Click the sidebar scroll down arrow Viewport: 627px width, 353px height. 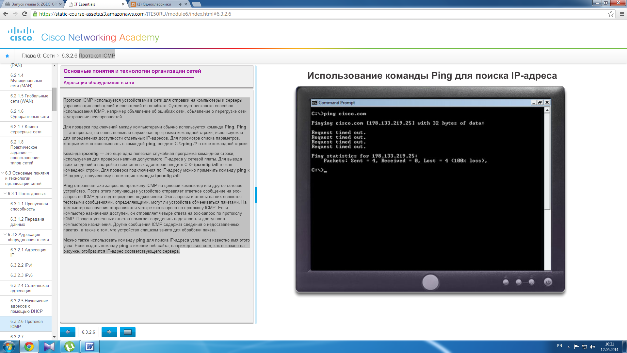(x=54, y=337)
